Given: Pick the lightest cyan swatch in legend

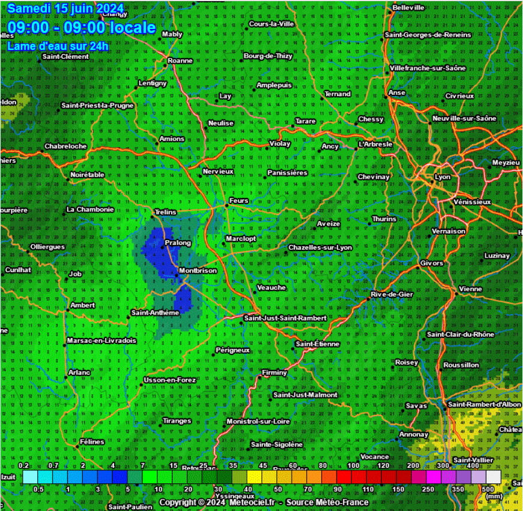Looking at the screenshot, I should pyautogui.click(x=30, y=477).
